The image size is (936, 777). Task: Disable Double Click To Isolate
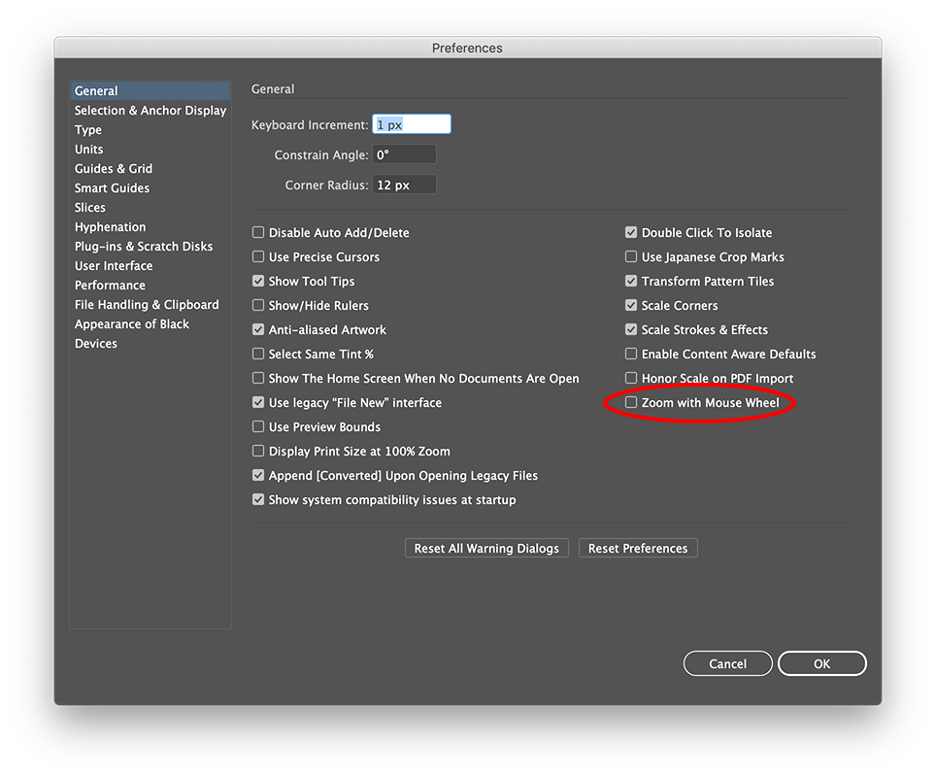click(x=631, y=232)
